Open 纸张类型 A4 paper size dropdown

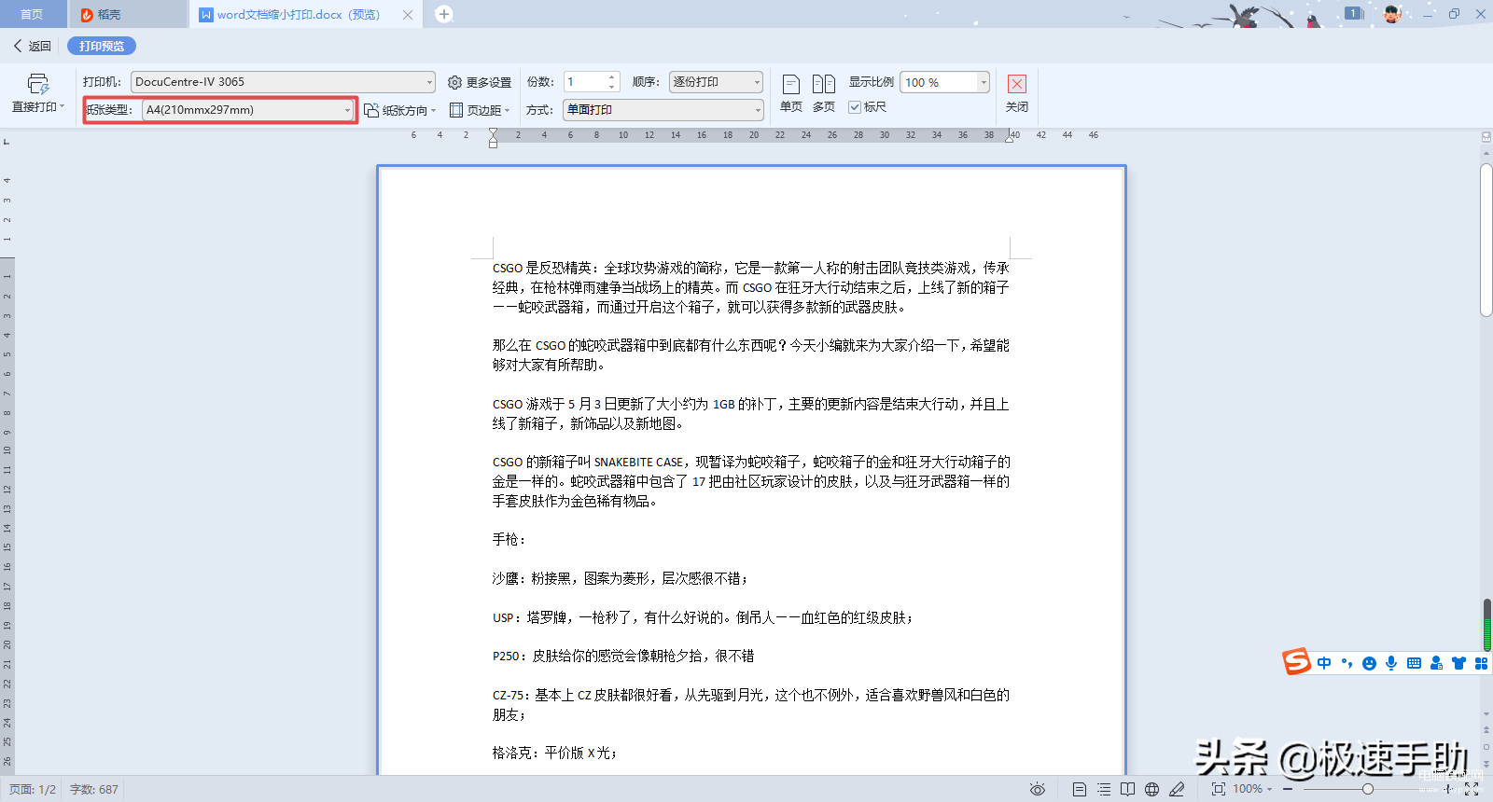[248, 110]
